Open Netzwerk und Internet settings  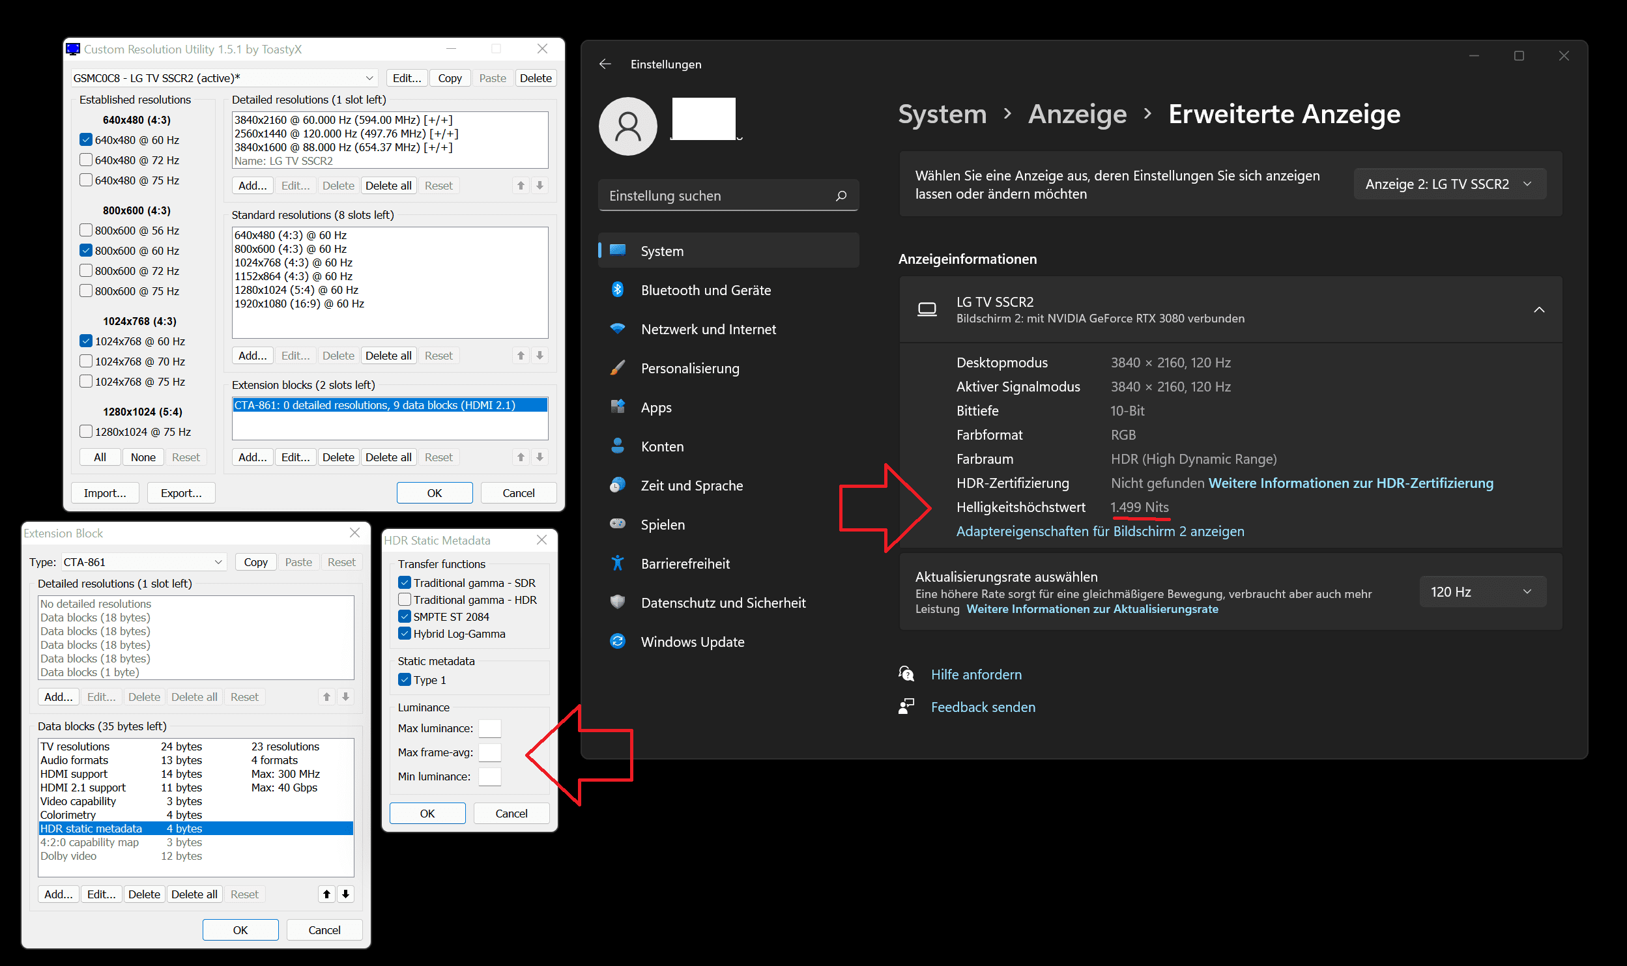[x=728, y=329]
